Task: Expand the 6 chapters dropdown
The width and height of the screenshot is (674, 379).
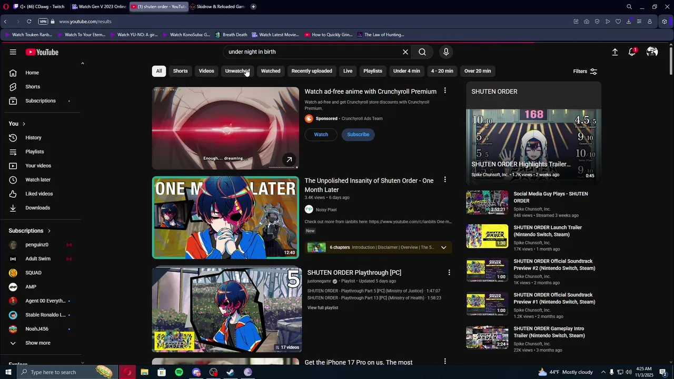Action: [443, 247]
